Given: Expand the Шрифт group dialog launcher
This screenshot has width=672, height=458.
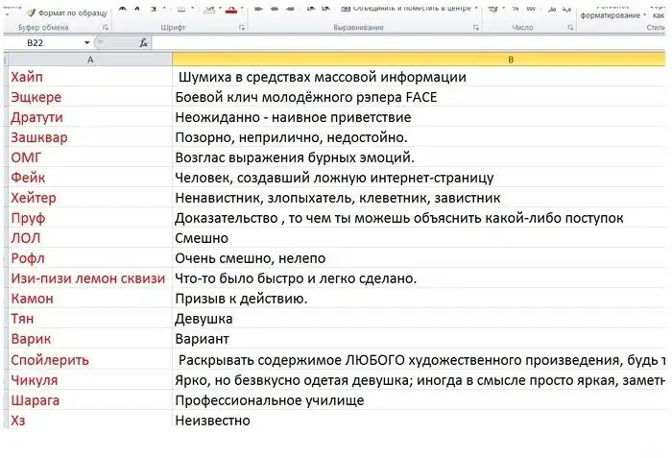Looking at the screenshot, I should (242, 28).
